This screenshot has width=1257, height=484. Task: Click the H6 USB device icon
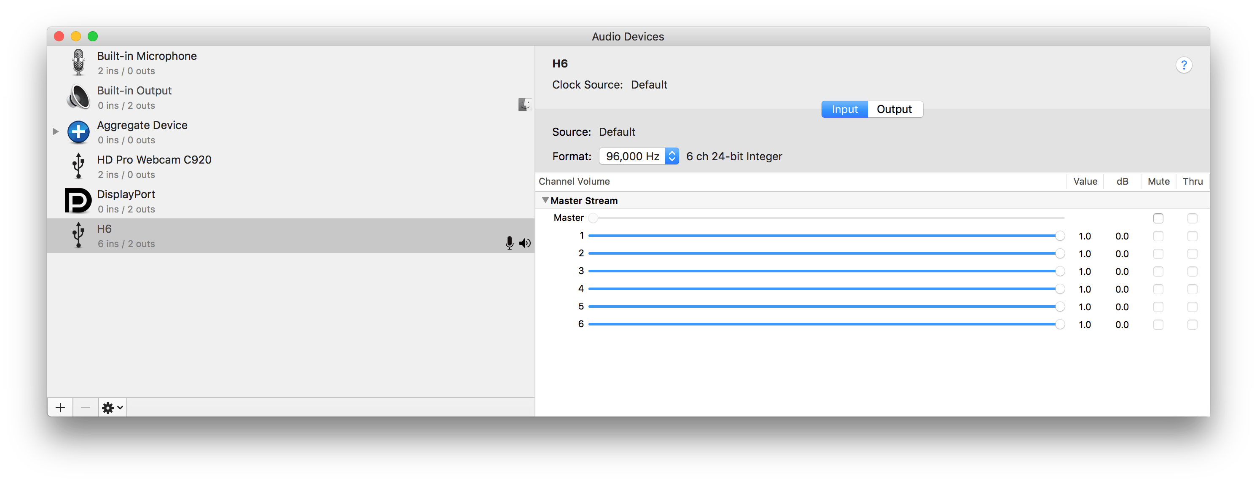(78, 235)
